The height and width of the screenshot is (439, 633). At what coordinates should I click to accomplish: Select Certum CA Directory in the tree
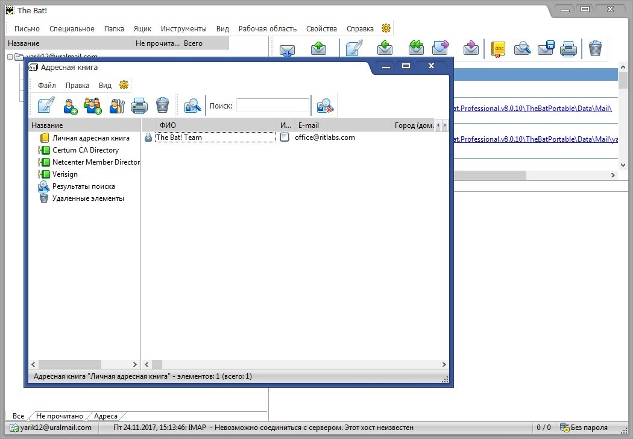tap(85, 150)
